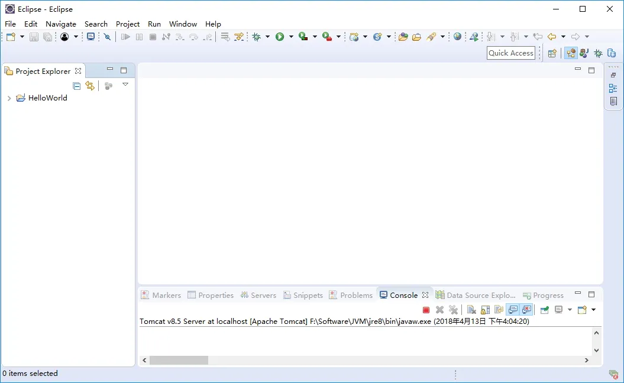Toggle Use Step Filters icon
Image resolution: width=624 pixels, height=383 pixels.
click(x=239, y=37)
